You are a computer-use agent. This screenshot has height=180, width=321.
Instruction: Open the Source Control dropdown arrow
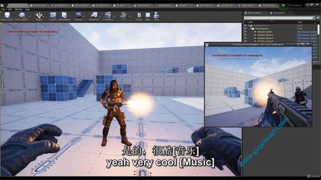coord(30,16)
